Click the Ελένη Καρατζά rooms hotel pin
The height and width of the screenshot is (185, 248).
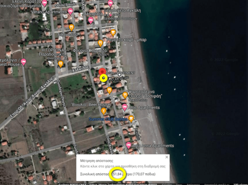click(x=44, y=3)
